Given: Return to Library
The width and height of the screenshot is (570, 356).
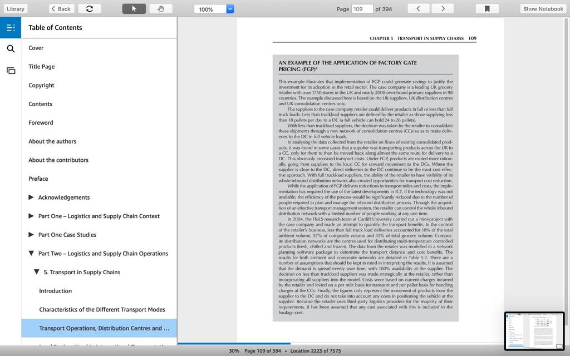Looking at the screenshot, I should pos(16,9).
